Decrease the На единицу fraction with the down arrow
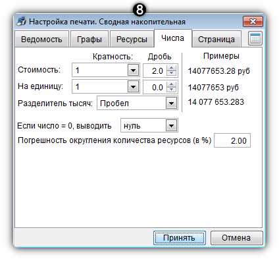Image resolution: width=279 pixels, height=261 pixels. point(171,90)
